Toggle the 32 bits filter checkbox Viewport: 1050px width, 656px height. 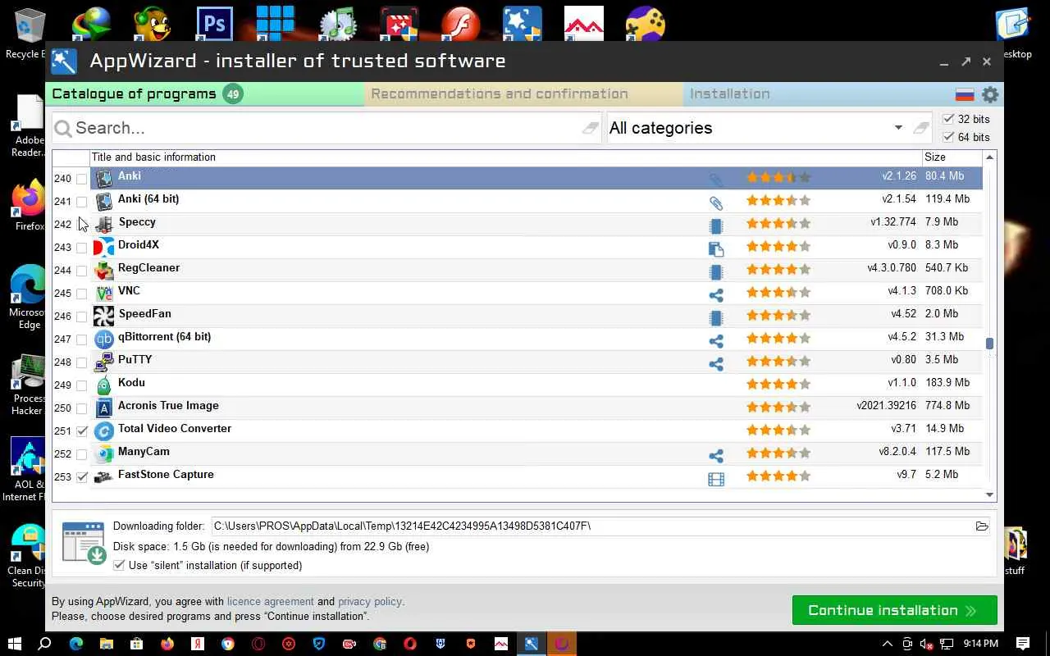949,119
